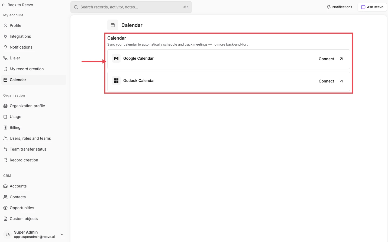Click the Team transfer status arrows icon
Screen dimensions: 388x242
pos(5,149)
